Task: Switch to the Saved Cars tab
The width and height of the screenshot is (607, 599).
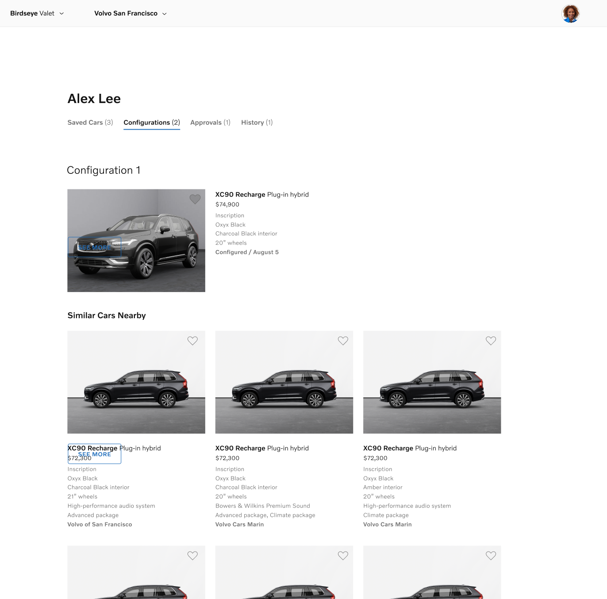Action: [x=90, y=123]
